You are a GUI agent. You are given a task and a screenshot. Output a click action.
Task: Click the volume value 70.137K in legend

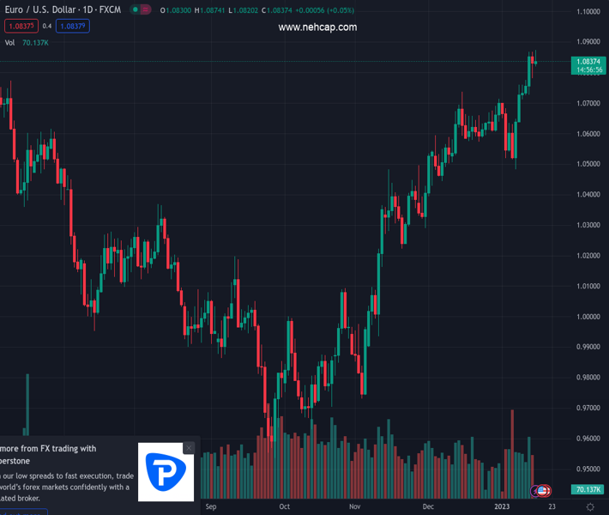[x=36, y=42]
